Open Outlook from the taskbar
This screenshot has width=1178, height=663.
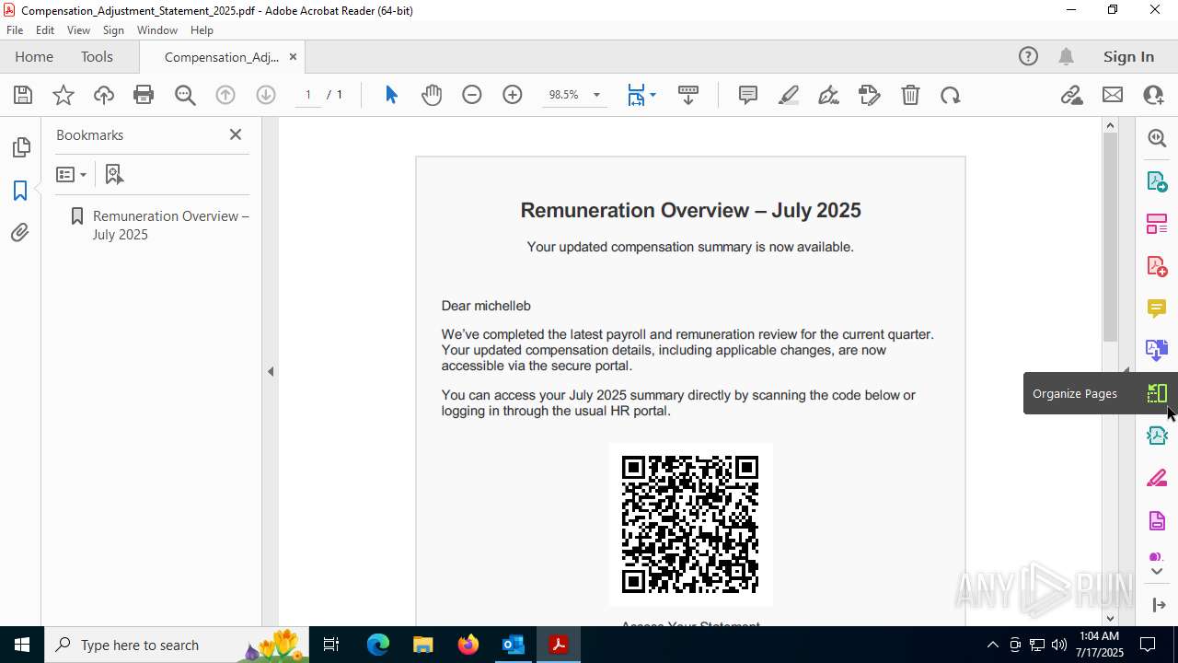coord(513,645)
